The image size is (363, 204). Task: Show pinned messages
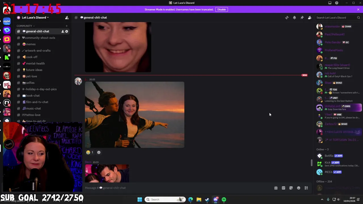302,18
